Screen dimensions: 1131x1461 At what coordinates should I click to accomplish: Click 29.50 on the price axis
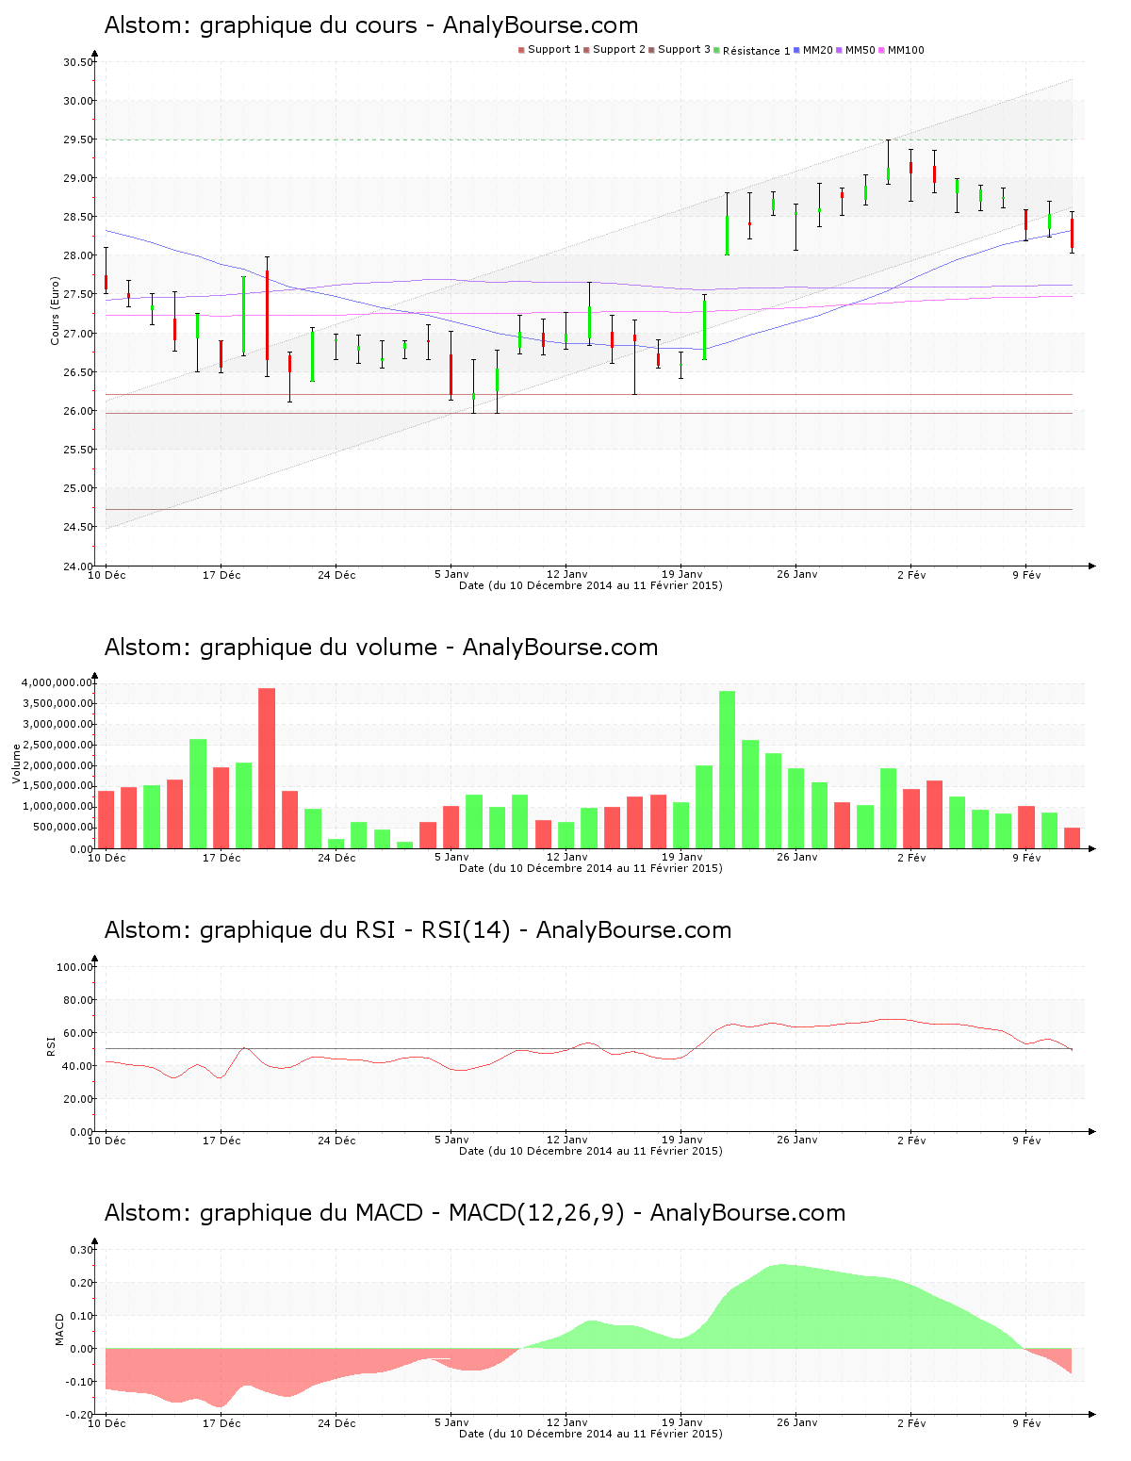point(78,140)
